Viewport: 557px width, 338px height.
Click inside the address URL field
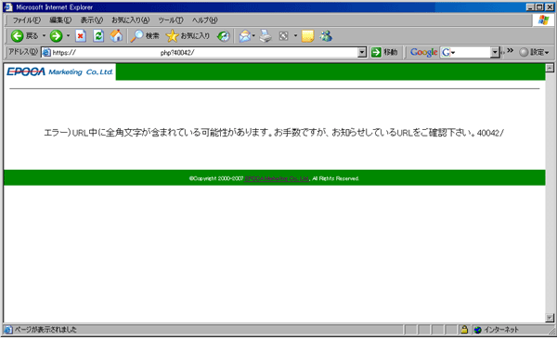click(204, 53)
